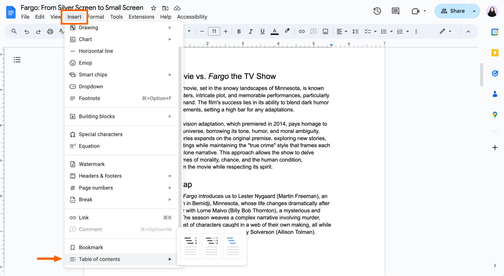
Task: Toggle italic formatting
Action: [250, 32]
